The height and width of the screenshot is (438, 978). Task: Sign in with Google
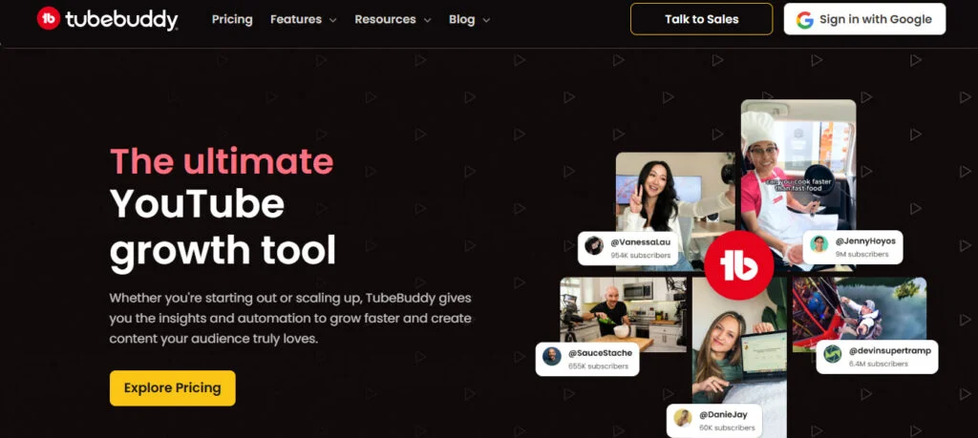pos(864,19)
